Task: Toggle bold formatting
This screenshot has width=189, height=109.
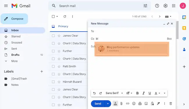Action: tap(137, 93)
